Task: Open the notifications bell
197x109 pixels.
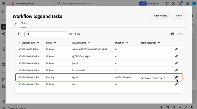Action: pyautogui.click(x=180, y=4)
